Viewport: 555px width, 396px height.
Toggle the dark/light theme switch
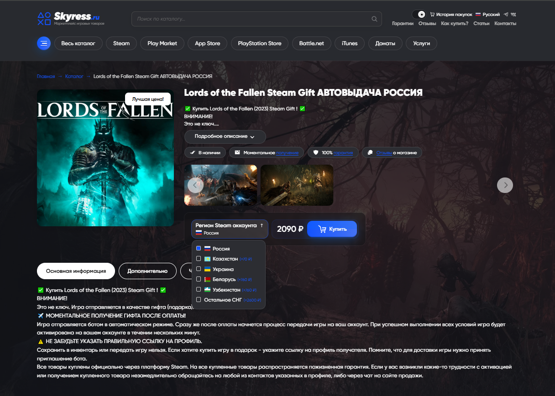tap(419, 15)
